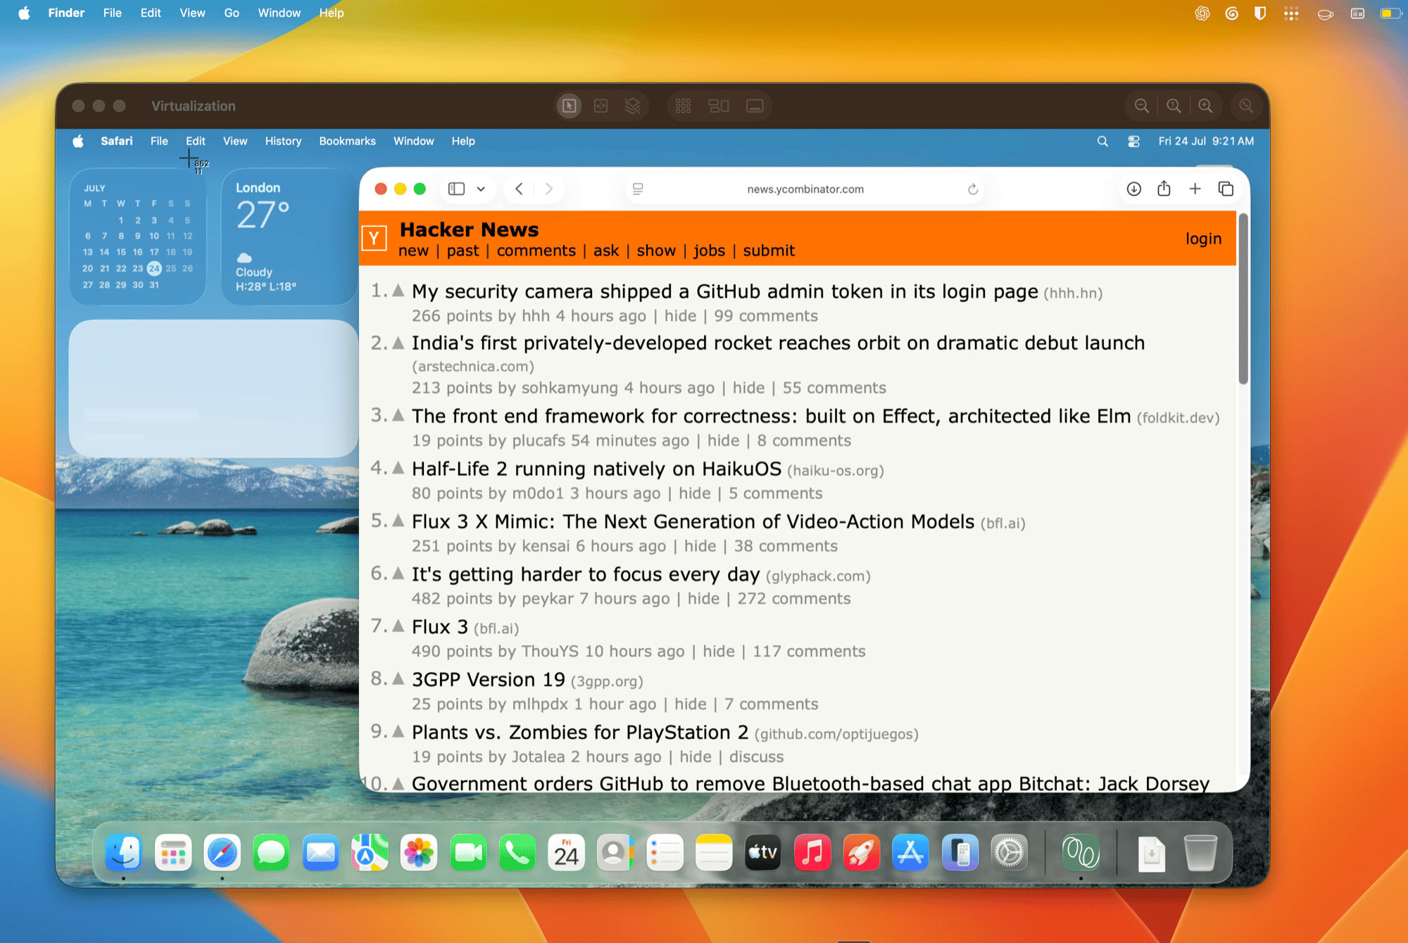Toggle the Safari sidebar button
The height and width of the screenshot is (943, 1408).
click(x=456, y=189)
